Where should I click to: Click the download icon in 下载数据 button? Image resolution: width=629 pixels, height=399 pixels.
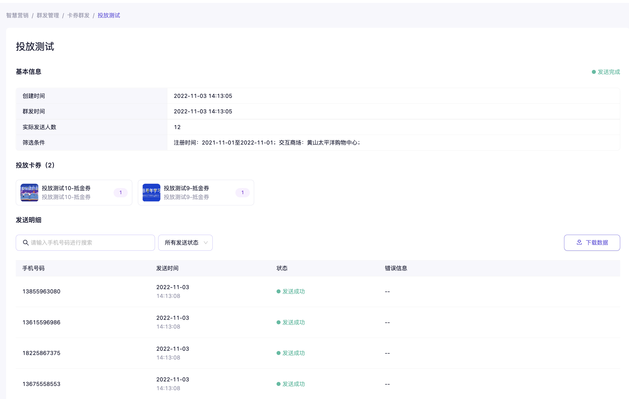[x=579, y=242]
